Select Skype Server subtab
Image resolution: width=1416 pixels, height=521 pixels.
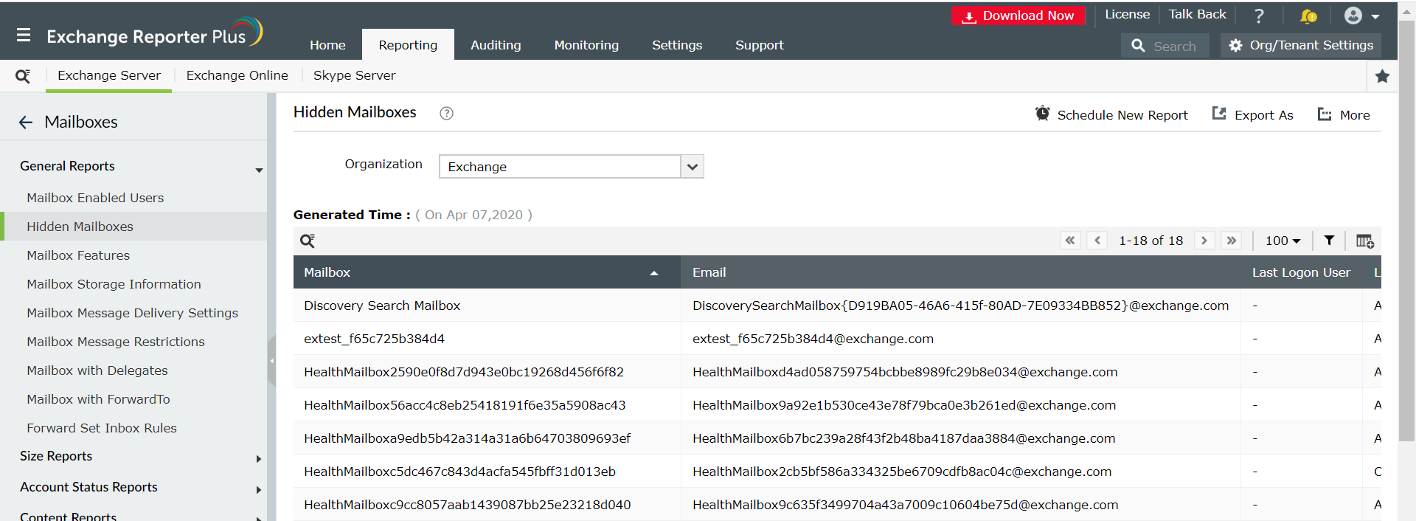click(354, 75)
